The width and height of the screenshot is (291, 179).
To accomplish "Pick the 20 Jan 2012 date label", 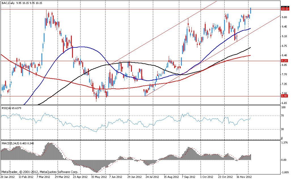I will 8,176.
